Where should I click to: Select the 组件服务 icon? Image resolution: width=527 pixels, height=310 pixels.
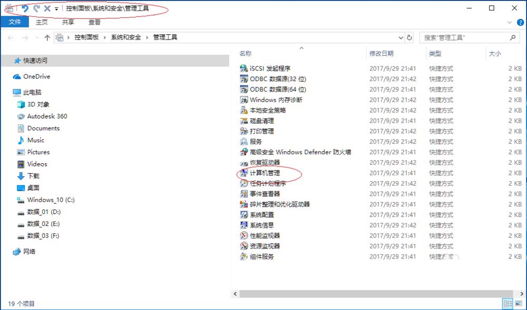(x=243, y=257)
